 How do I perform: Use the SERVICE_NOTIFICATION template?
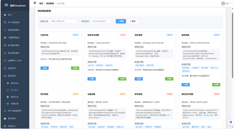point(216,85)
